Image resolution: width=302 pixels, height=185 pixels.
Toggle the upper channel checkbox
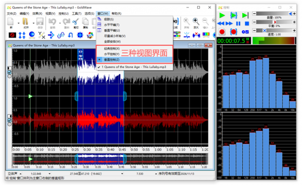click(9, 72)
